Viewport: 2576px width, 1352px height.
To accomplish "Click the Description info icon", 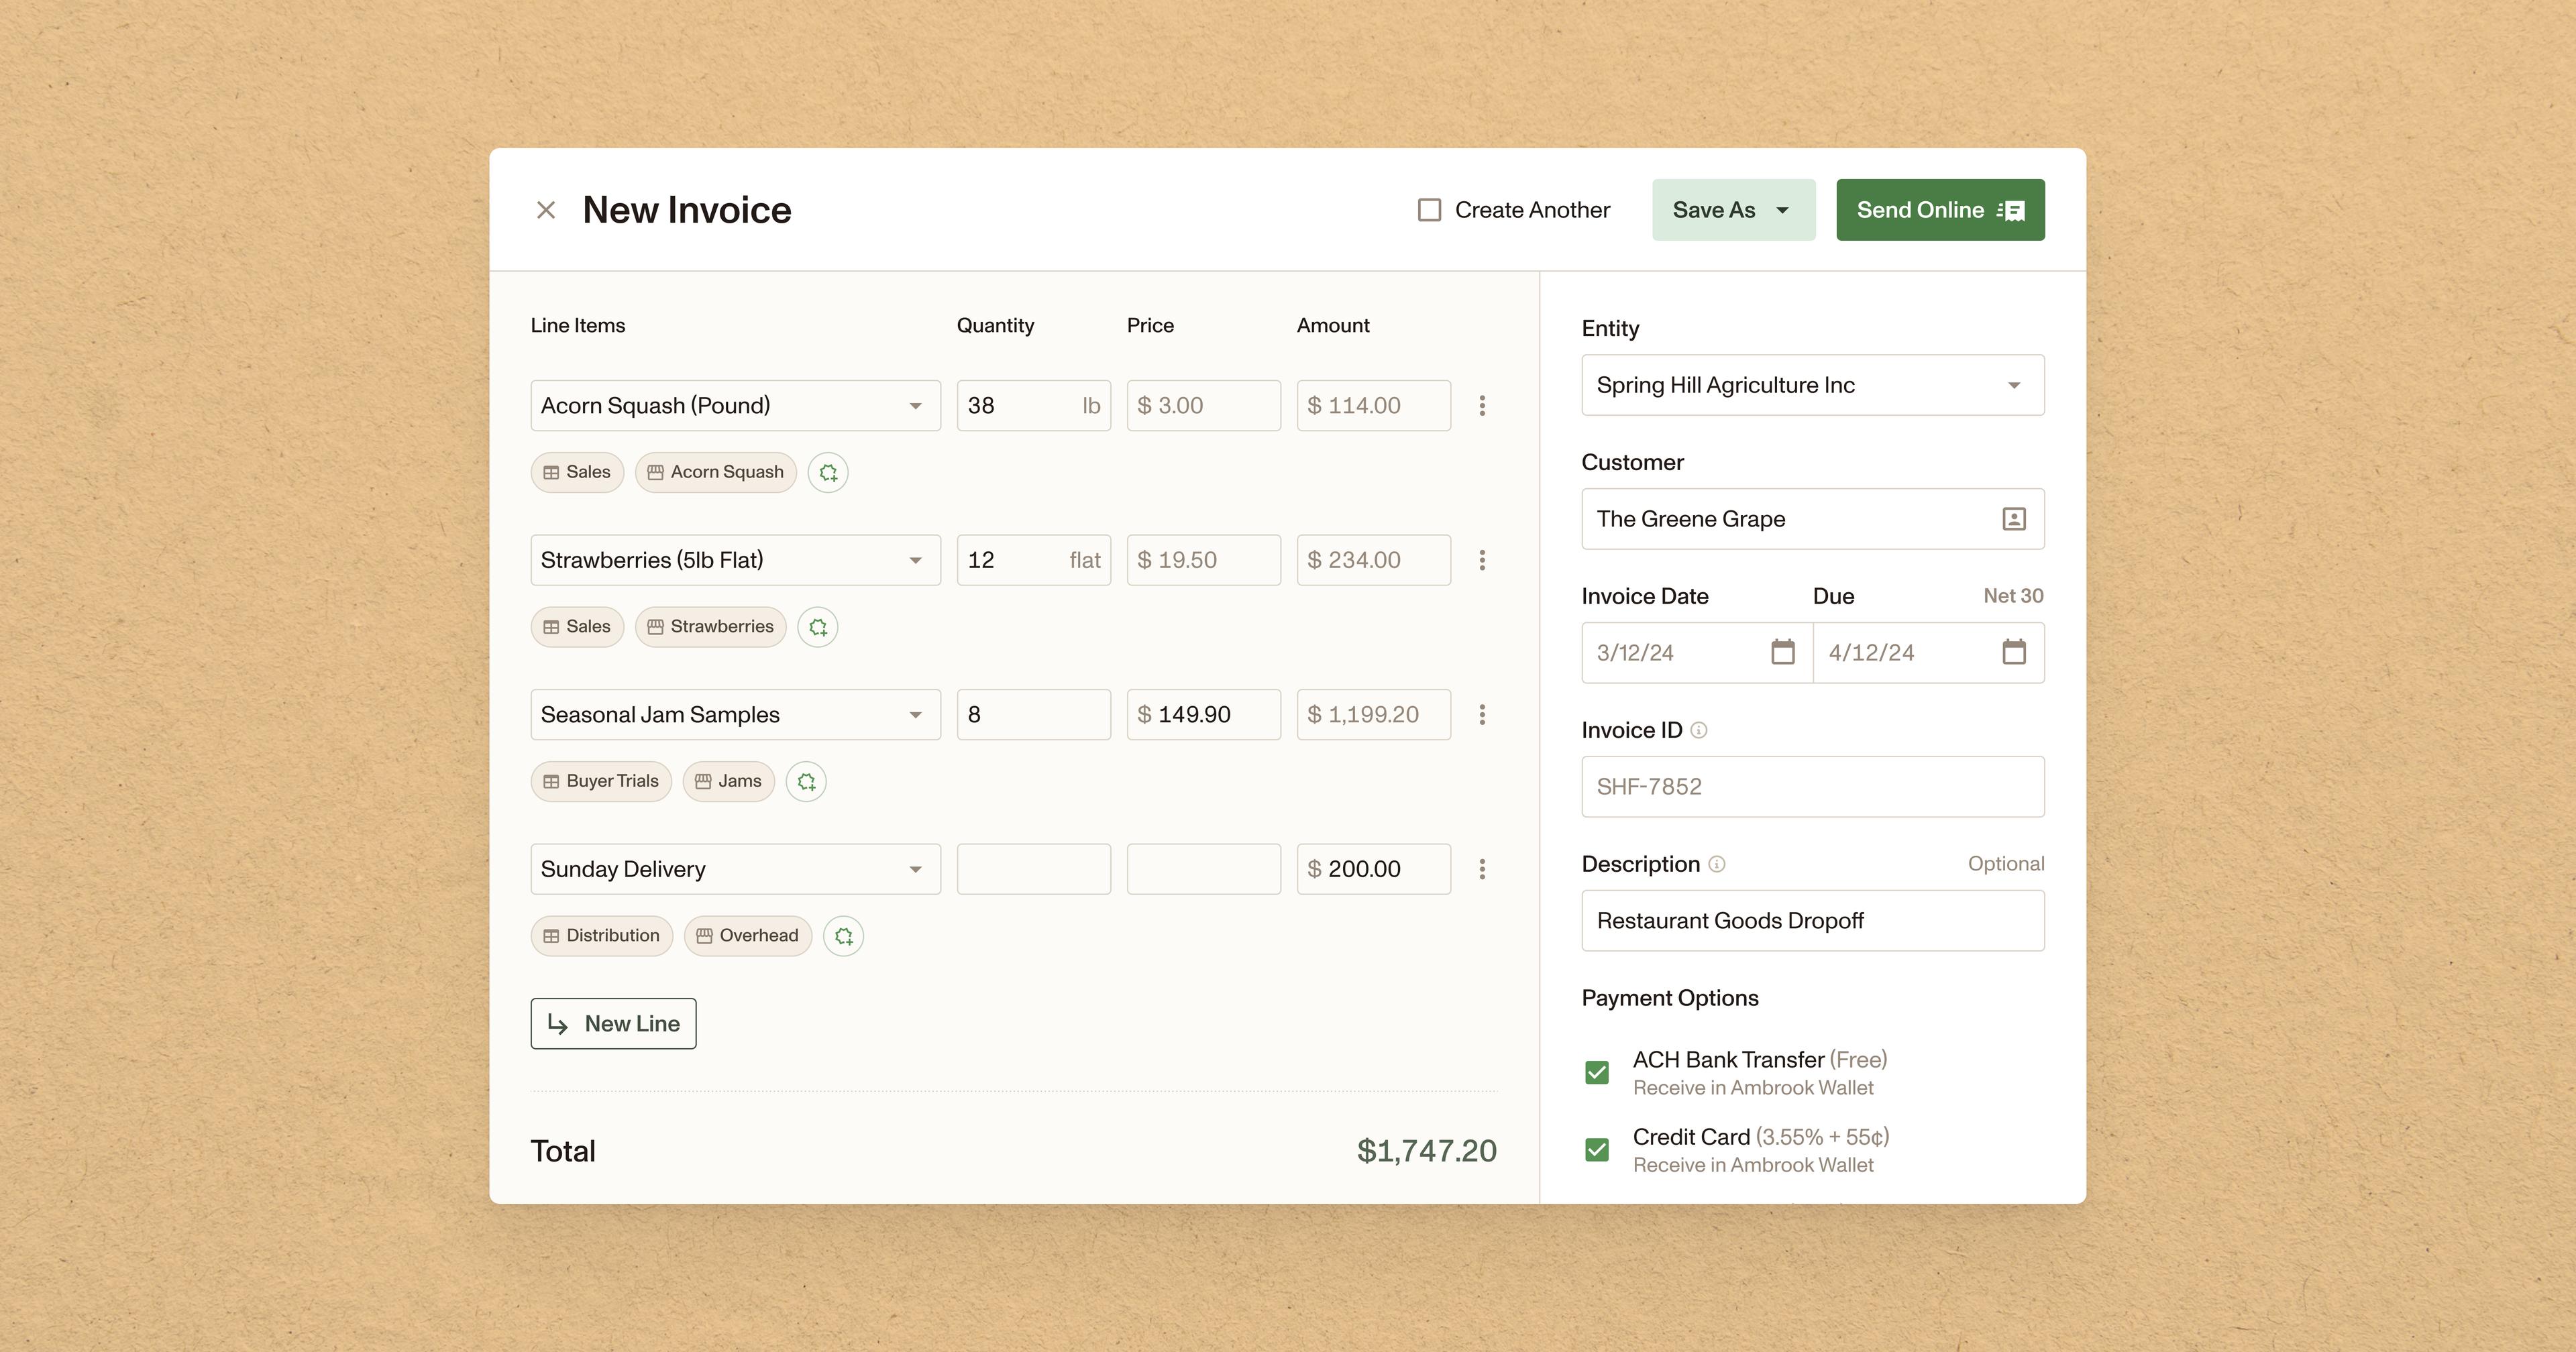I will pyautogui.click(x=1716, y=864).
